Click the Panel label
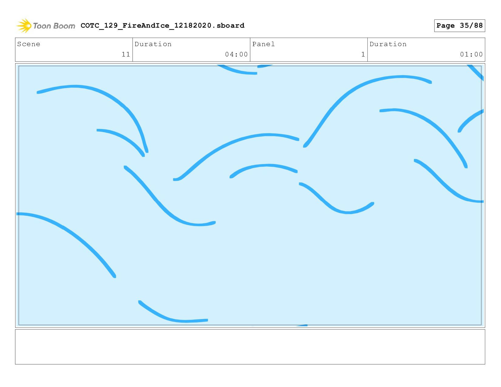 (263, 44)
